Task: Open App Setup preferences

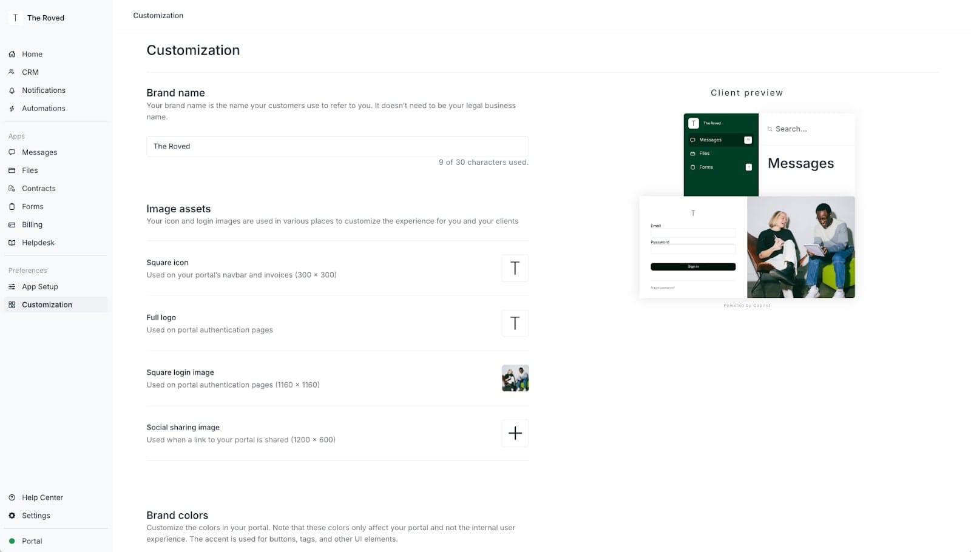Action: point(40,286)
